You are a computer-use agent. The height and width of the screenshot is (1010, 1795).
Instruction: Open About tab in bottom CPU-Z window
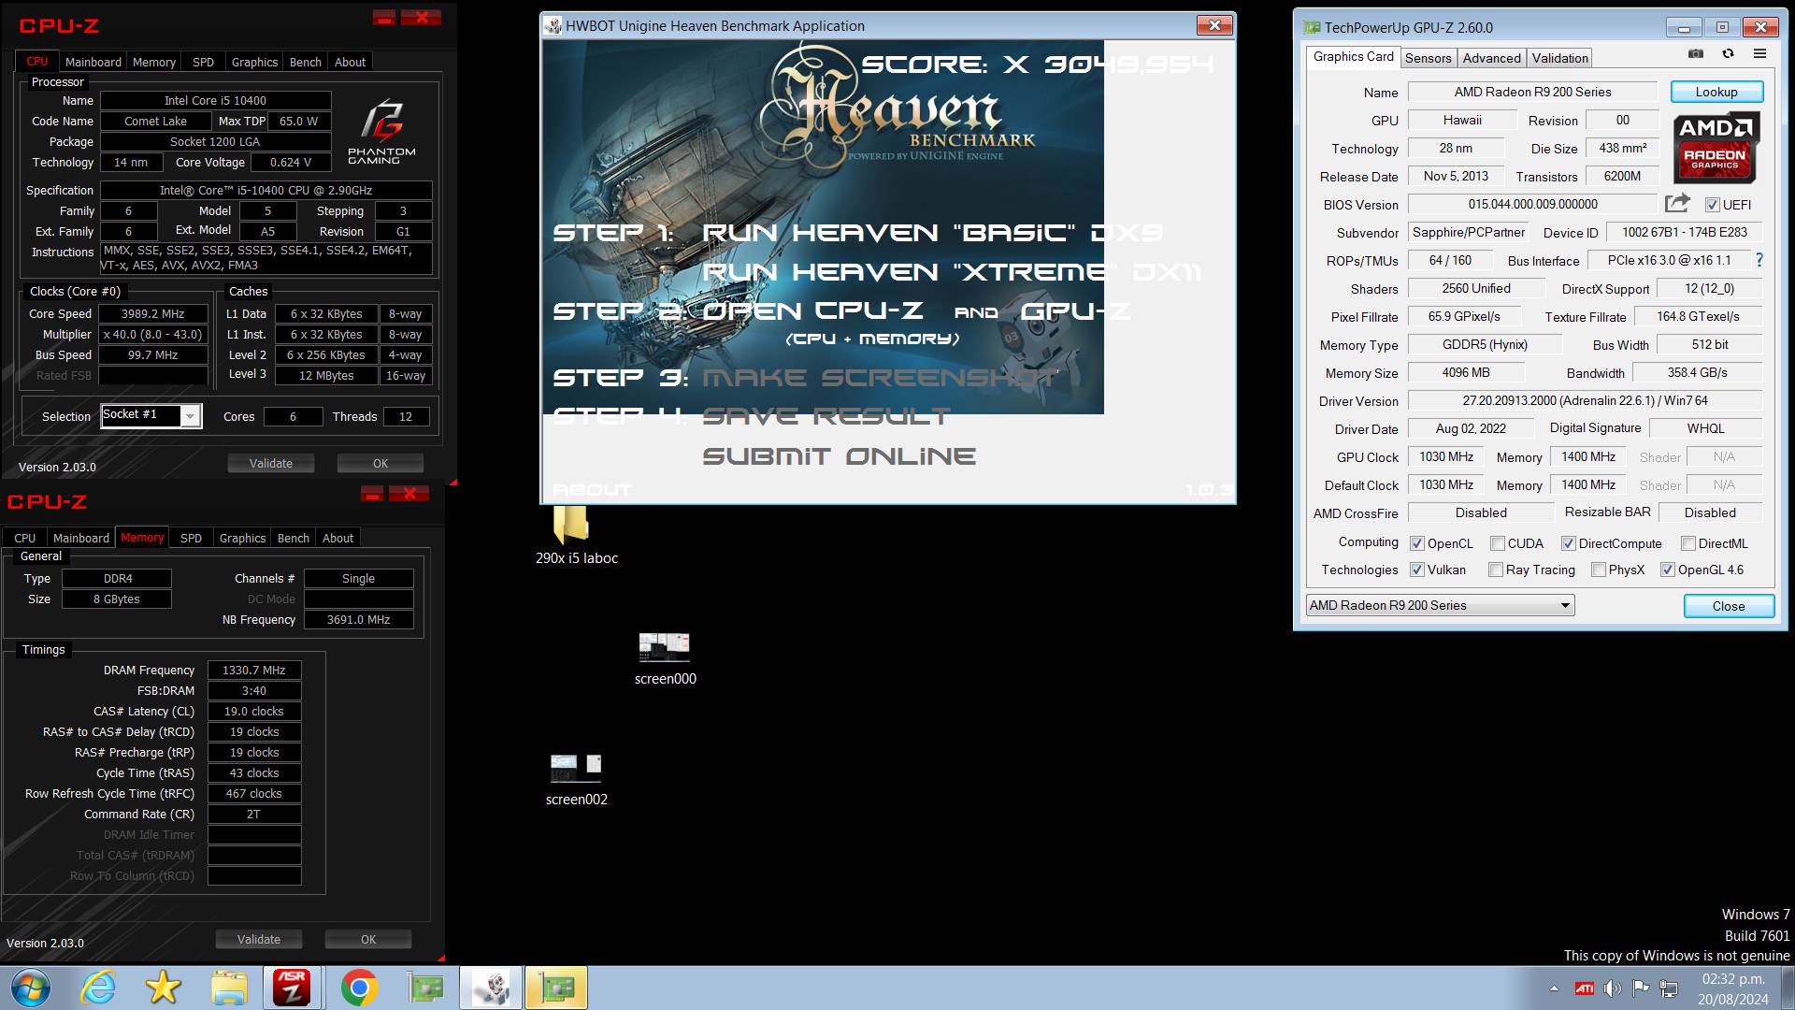pyautogui.click(x=337, y=538)
